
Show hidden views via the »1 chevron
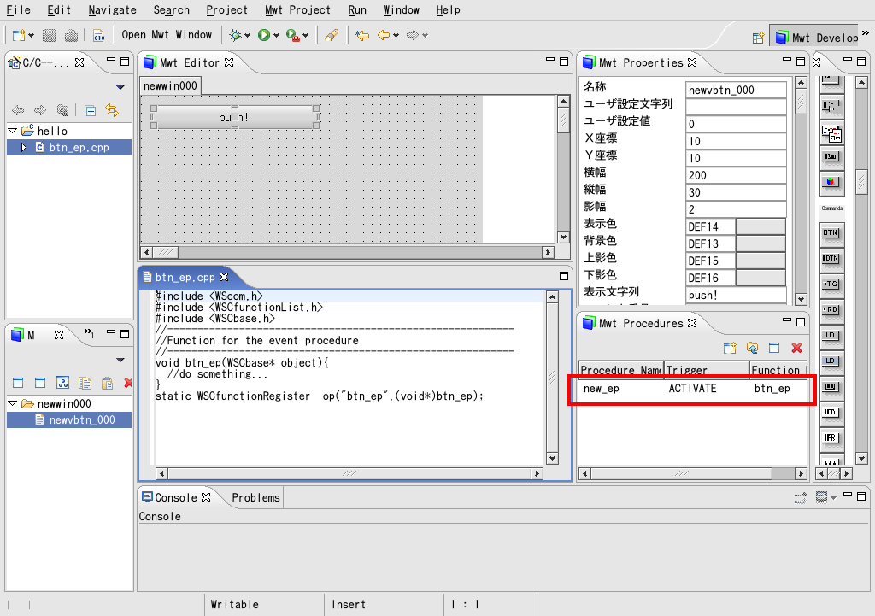[89, 333]
